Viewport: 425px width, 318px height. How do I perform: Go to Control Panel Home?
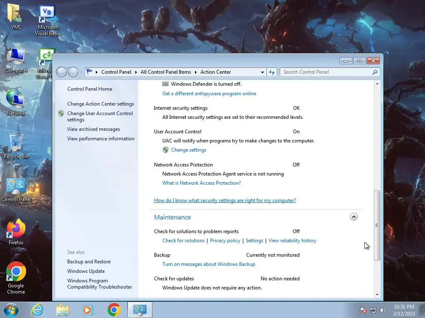click(x=90, y=89)
